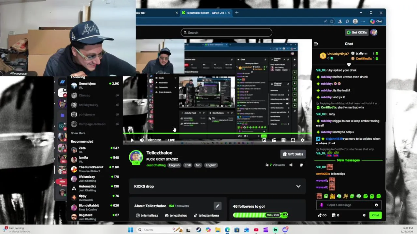Click the UnluckyNinja7 top gifter name

coord(338,54)
